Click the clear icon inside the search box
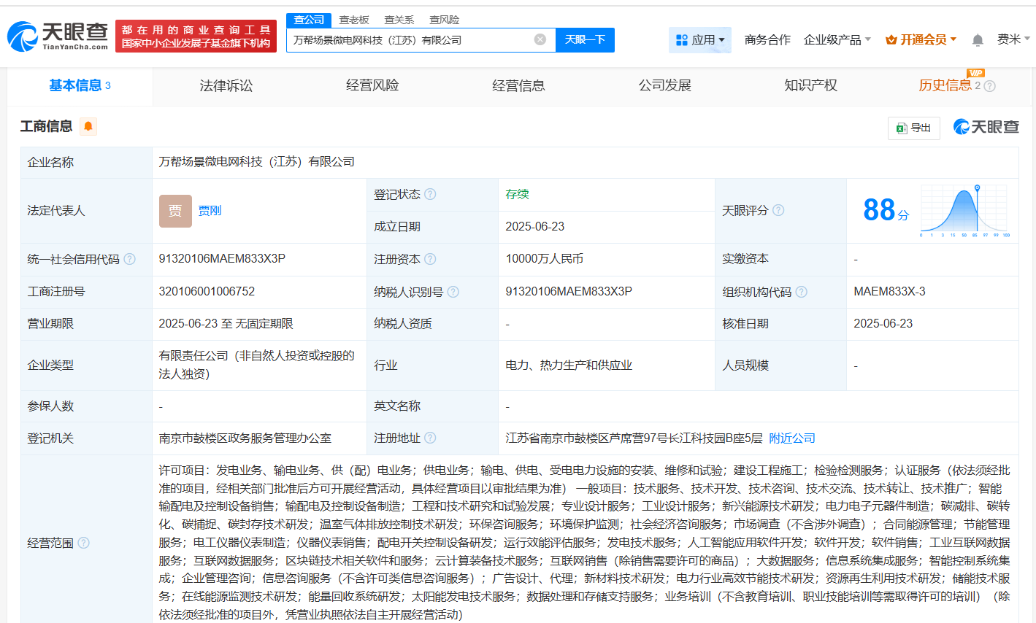Image resolution: width=1036 pixels, height=623 pixels. [x=539, y=40]
